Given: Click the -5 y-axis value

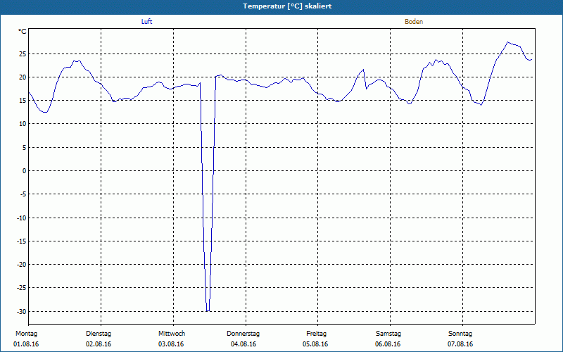Looking at the screenshot, I should tap(23, 194).
